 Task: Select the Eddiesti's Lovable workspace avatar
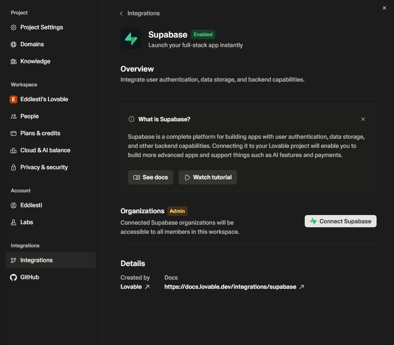(13, 99)
